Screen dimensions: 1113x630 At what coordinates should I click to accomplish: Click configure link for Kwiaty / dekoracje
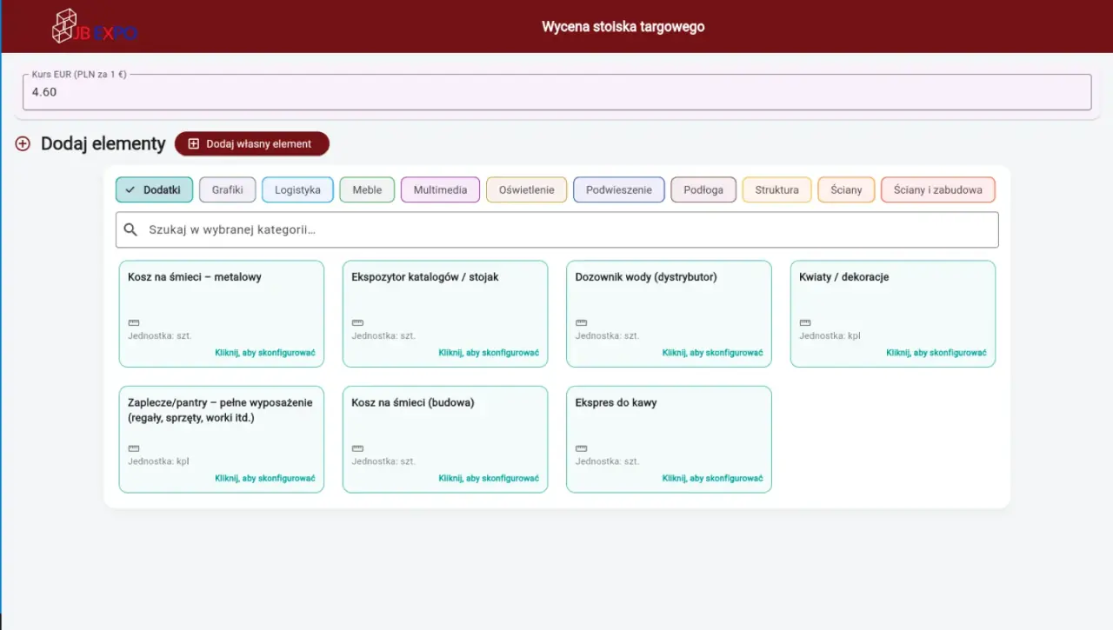coord(936,353)
